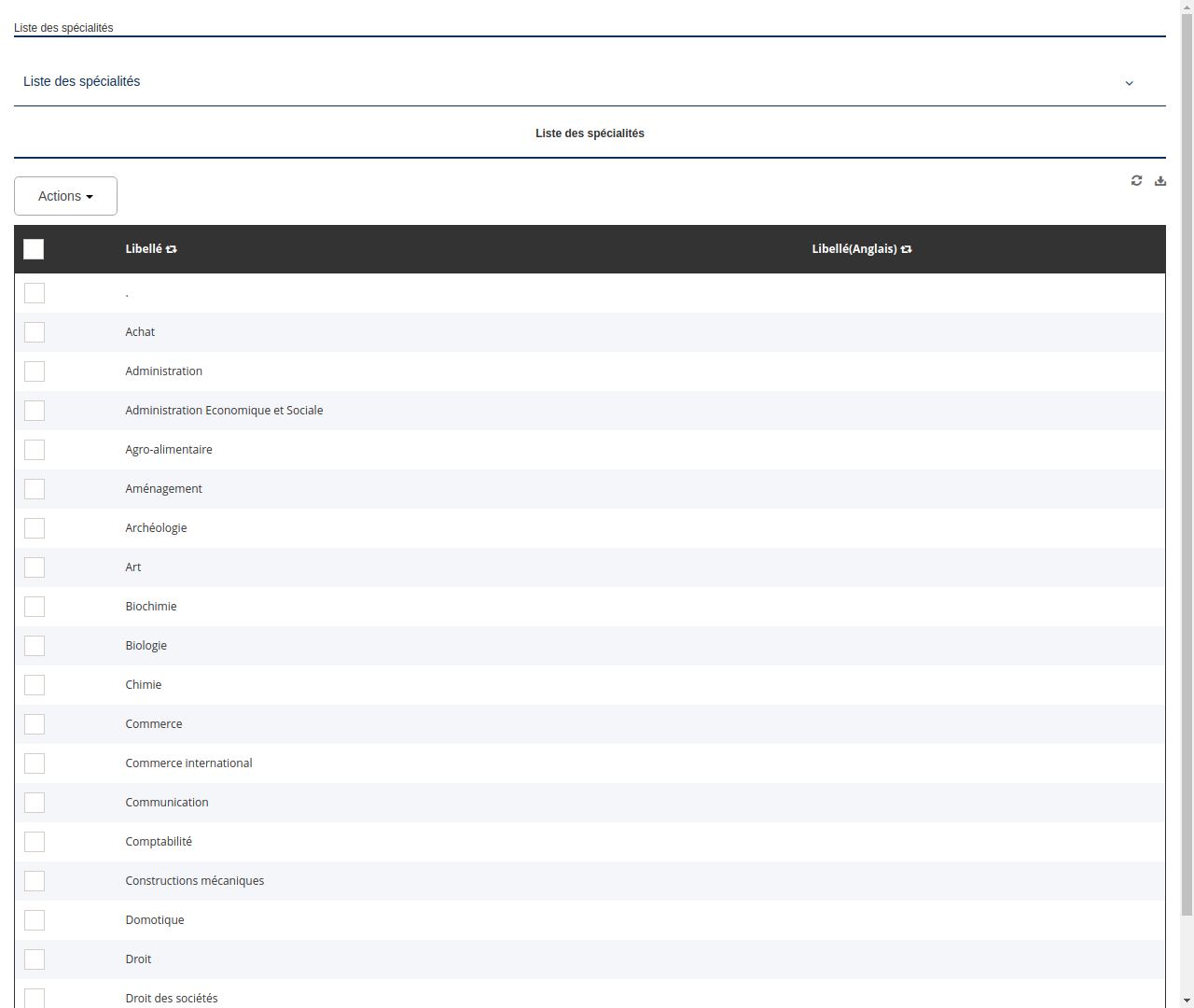1194x1008 pixels.
Task: Check the select-all checkbox in the header
Action: coord(34,249)
